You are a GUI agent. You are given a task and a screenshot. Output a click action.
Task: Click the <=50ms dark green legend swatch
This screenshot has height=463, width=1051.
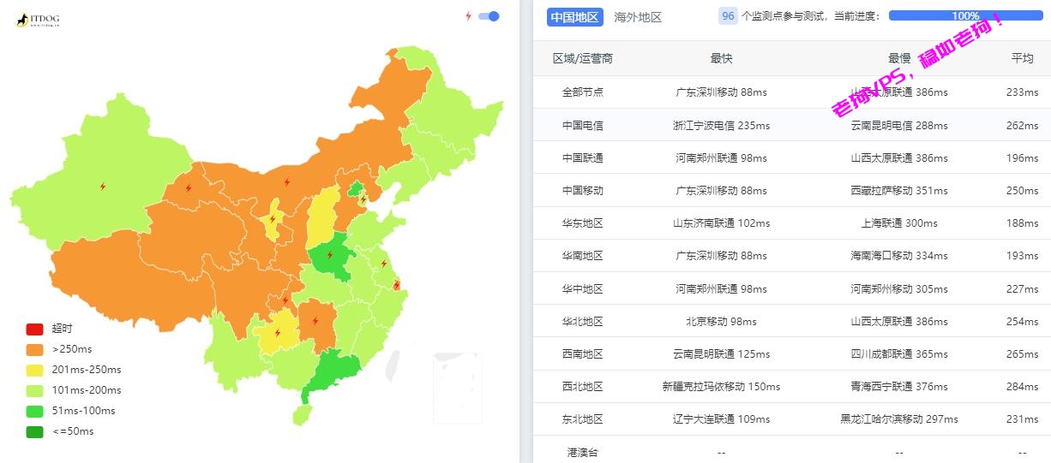pos(34,431)
